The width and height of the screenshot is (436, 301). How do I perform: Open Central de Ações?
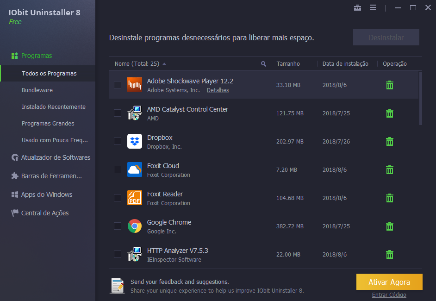pos(45,213)
